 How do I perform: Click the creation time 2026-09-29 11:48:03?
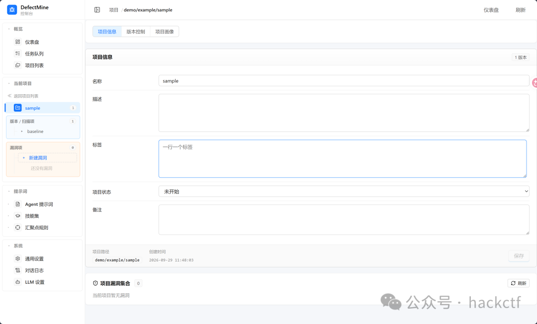pos(171,260)
